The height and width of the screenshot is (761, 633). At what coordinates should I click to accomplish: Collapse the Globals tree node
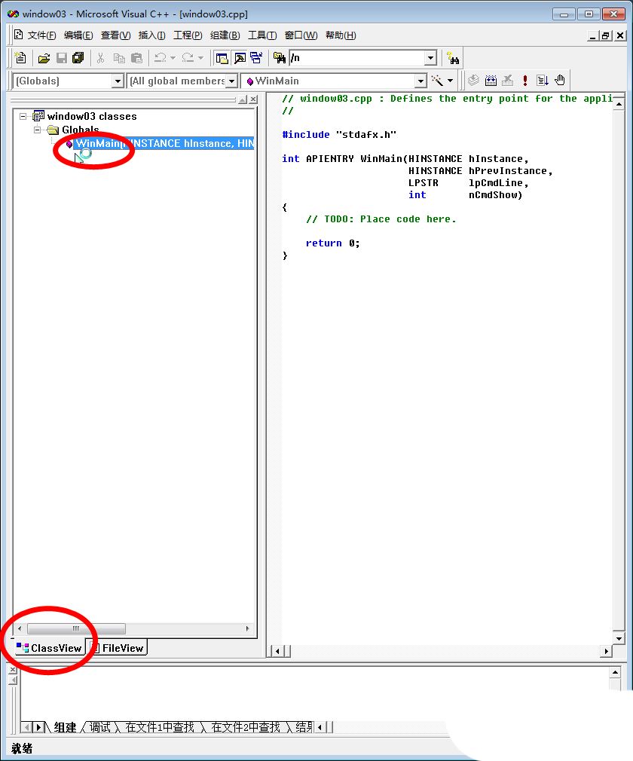click(37, 130)
